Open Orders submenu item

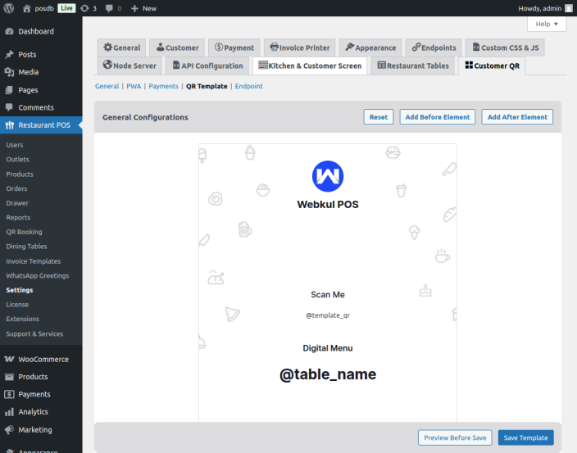click(16, 188)
